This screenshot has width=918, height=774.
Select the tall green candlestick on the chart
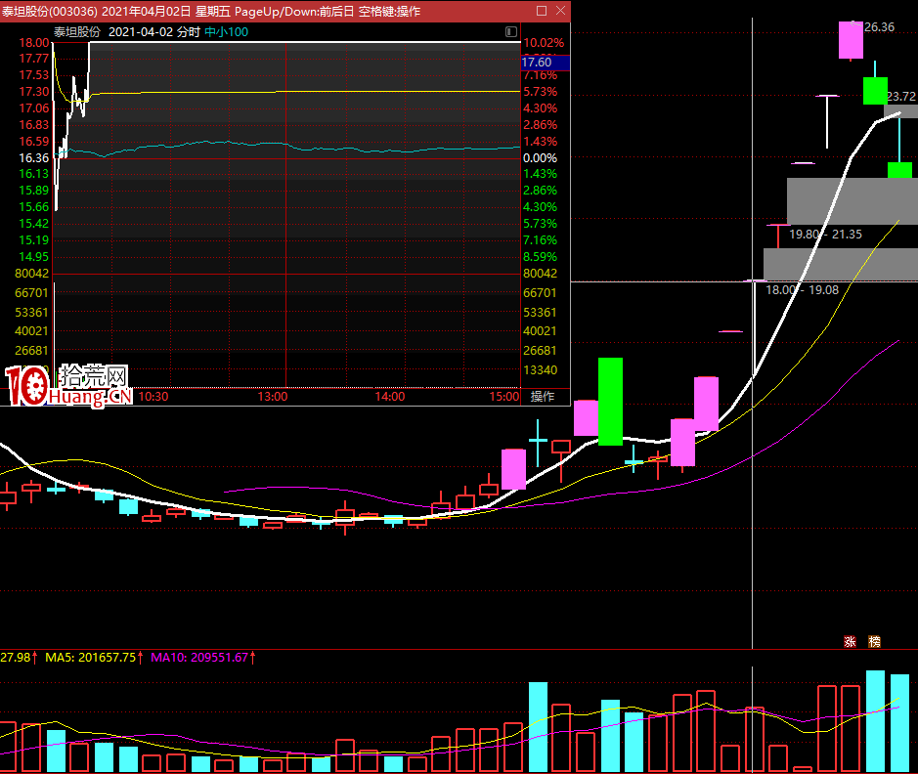point(610,401)
